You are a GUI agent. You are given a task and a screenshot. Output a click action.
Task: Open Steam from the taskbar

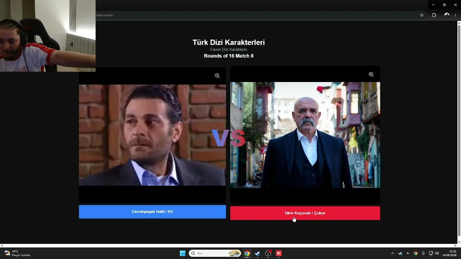pyautogui.click(x=258, y=253)
